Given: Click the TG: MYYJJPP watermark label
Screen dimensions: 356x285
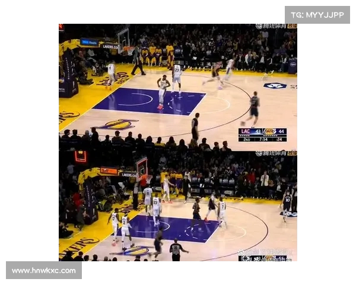Looking at the screenshot, I should [317, 15].
